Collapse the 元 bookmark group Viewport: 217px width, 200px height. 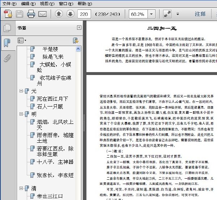[x=21, y=91]
